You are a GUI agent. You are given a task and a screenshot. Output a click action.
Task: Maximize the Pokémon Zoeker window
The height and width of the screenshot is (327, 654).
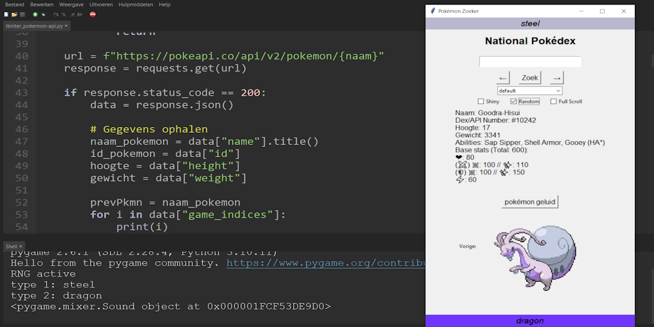coord(602,11)
